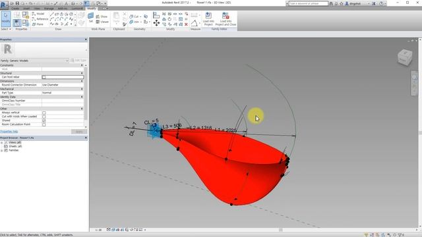Open the work plane Viewer
The image size is (422, 237).
(102, 22)
